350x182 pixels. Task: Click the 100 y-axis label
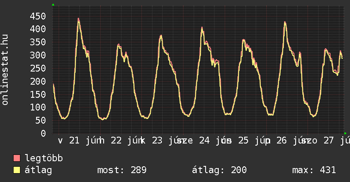[38, 107]
